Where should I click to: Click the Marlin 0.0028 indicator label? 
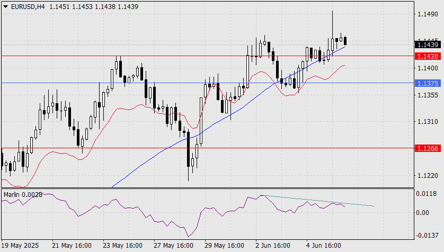pyautogui.click(x=23, y=195)
